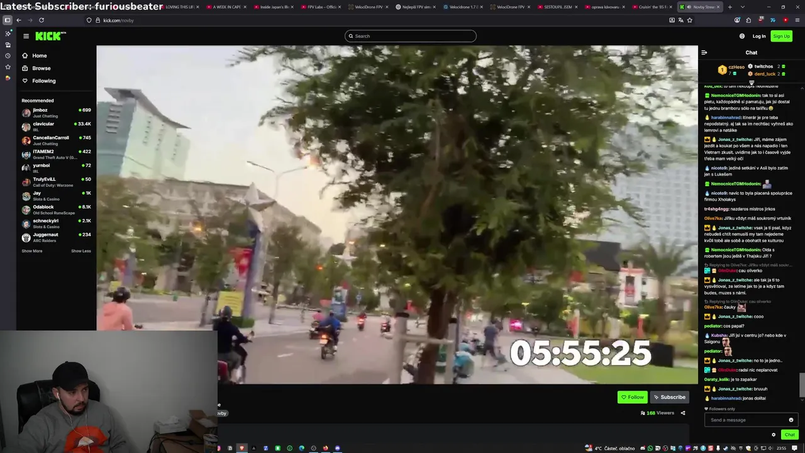Open the Kick hamburger menu
Viewport: 805px width, 453px height.
[x=26, y=36]
